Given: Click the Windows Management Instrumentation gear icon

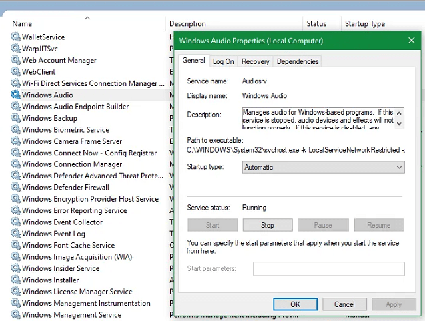Looking at the screenshot, I should coord(15,303).
